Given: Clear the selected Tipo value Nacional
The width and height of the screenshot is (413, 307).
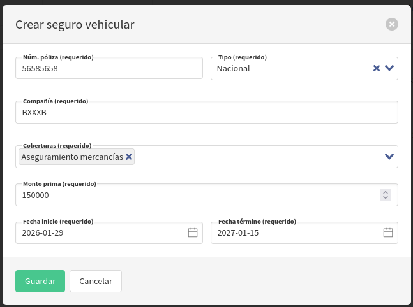Looking at the screenshot, I should pos(377,68).
